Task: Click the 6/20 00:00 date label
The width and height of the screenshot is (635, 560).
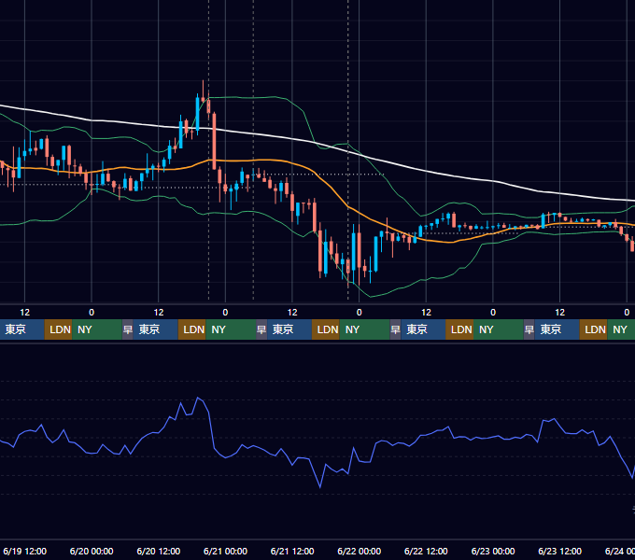Action: [x=92, y=551]
